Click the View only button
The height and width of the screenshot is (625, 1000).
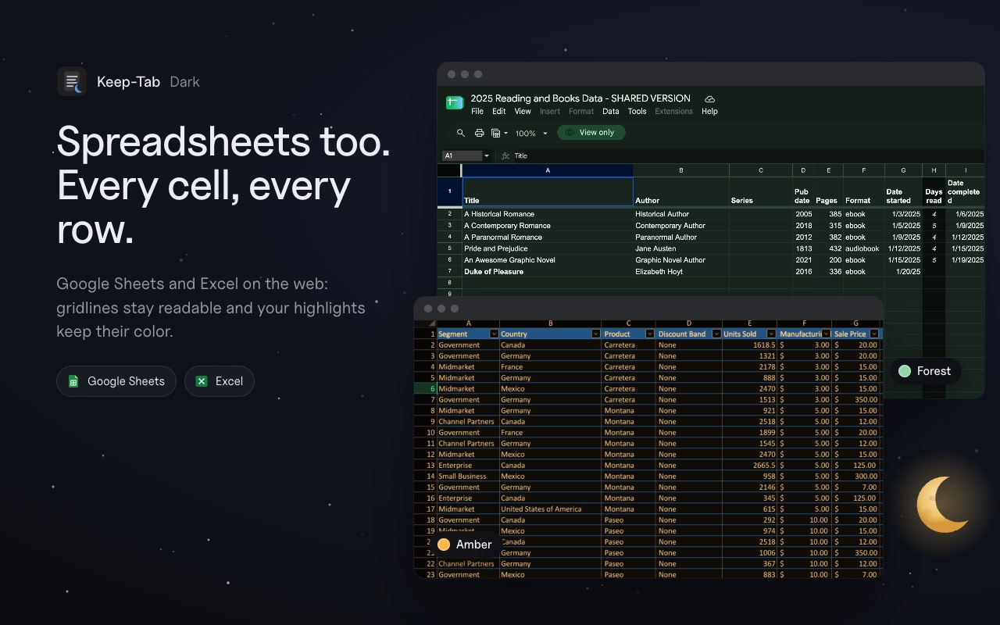pyautogui.click(x=591, y=133)
